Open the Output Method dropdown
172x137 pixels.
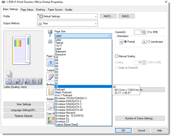[x=67, y=24]
